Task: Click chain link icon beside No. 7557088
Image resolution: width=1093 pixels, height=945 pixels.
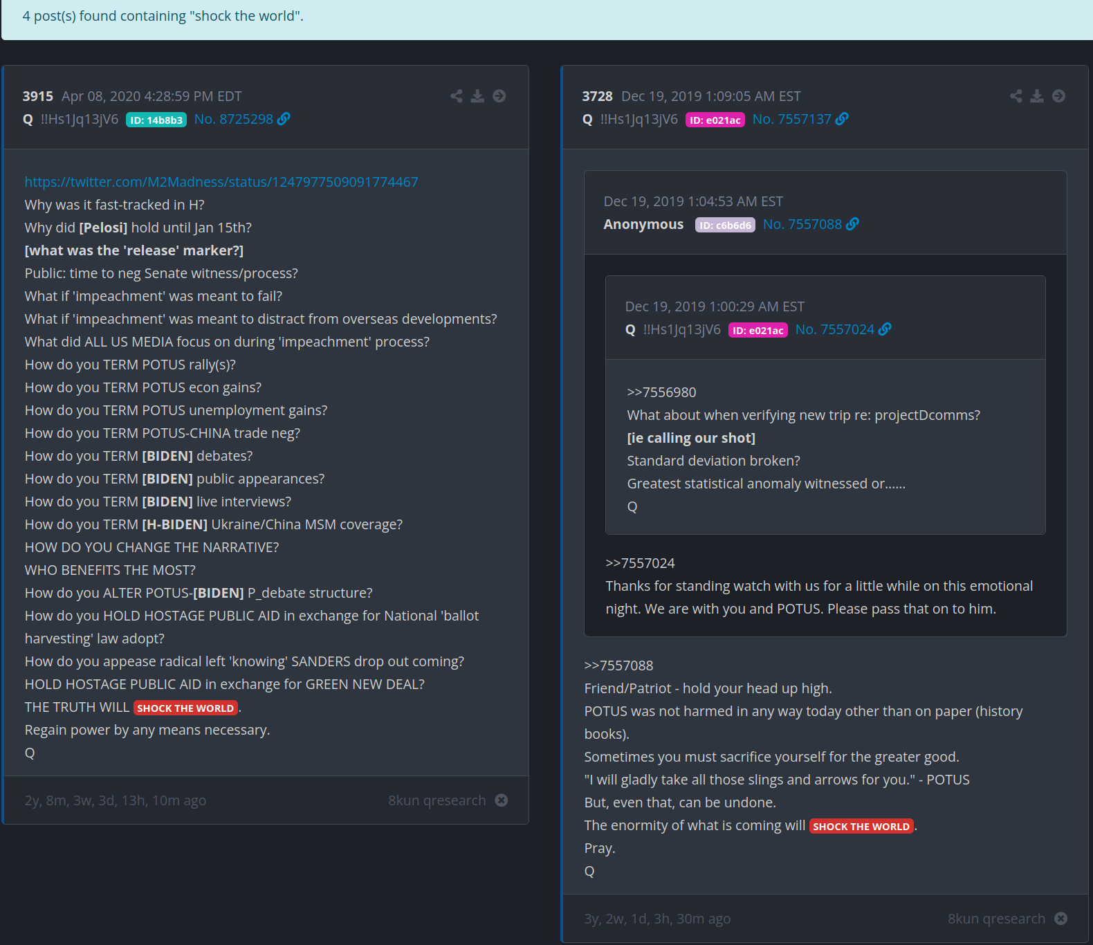Action: (852, 224)
